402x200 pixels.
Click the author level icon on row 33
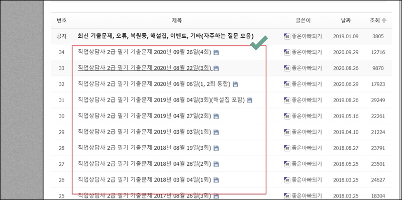pos(287,68)
